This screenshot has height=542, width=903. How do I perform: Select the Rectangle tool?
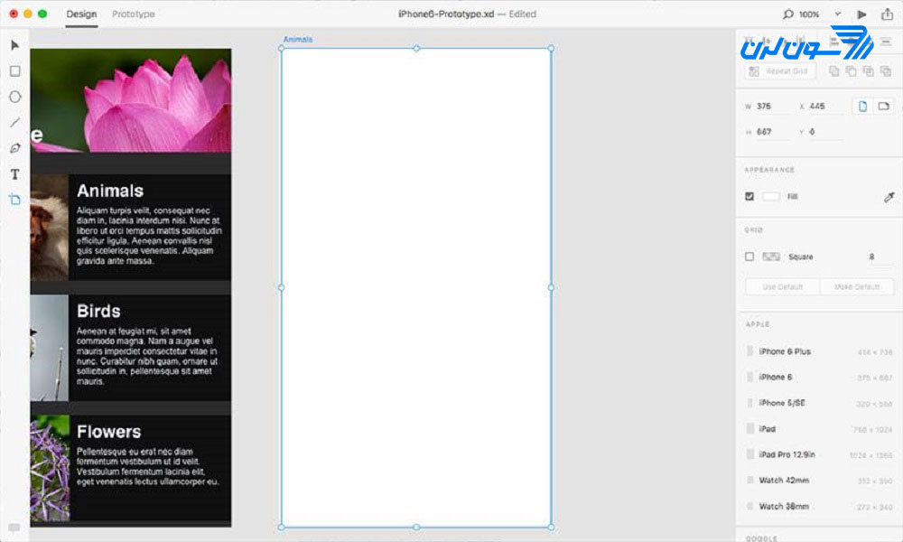[14, 70]
